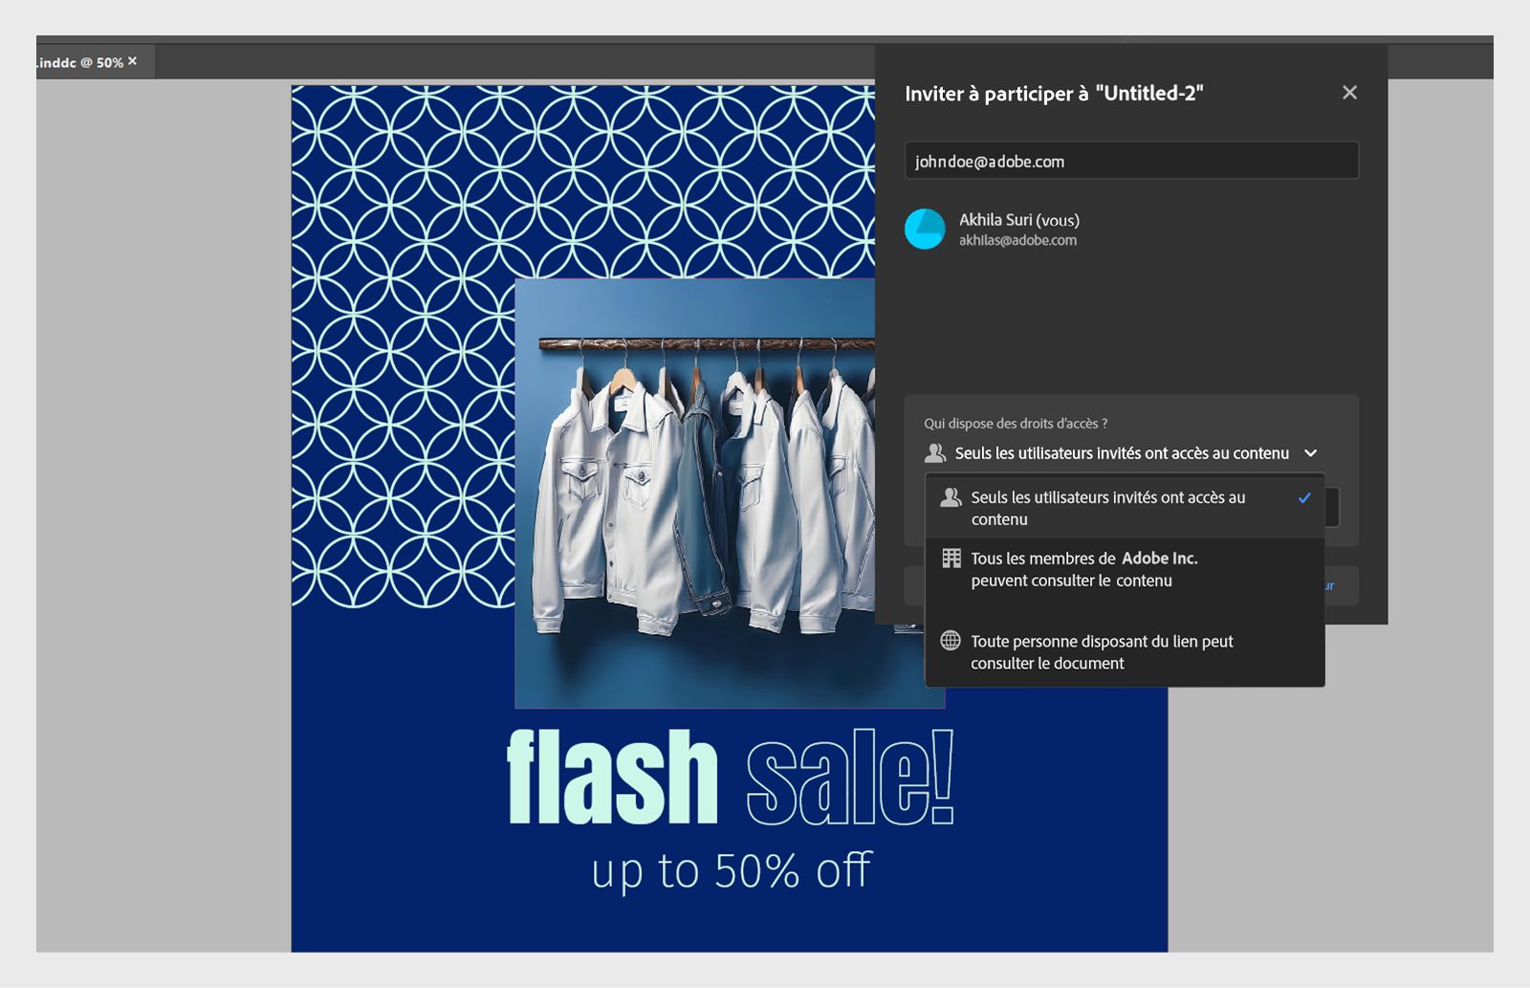Click the building icon for Adobe Inc. option
The height and width of the screenshot is (988, 1530).
951,558
